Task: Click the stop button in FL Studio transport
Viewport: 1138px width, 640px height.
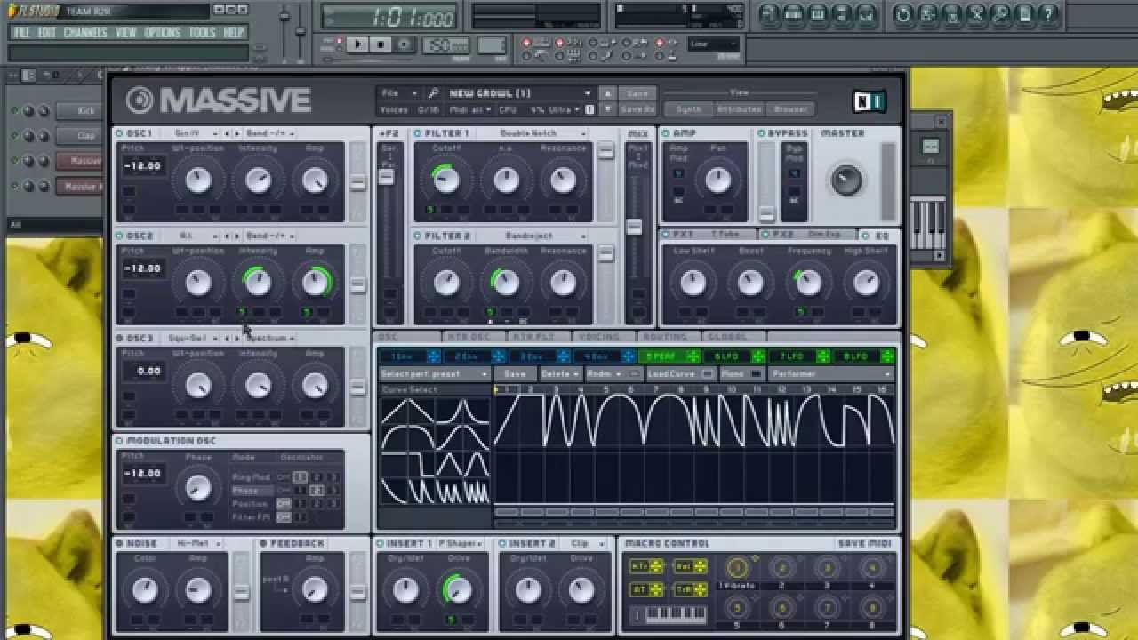Action: (381, 44)
